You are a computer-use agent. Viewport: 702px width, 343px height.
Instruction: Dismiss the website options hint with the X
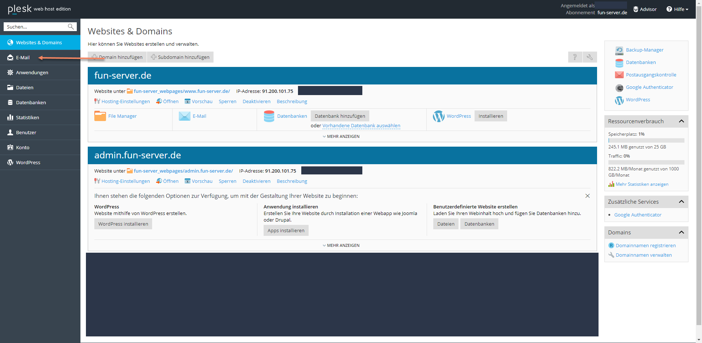point(588,196)
